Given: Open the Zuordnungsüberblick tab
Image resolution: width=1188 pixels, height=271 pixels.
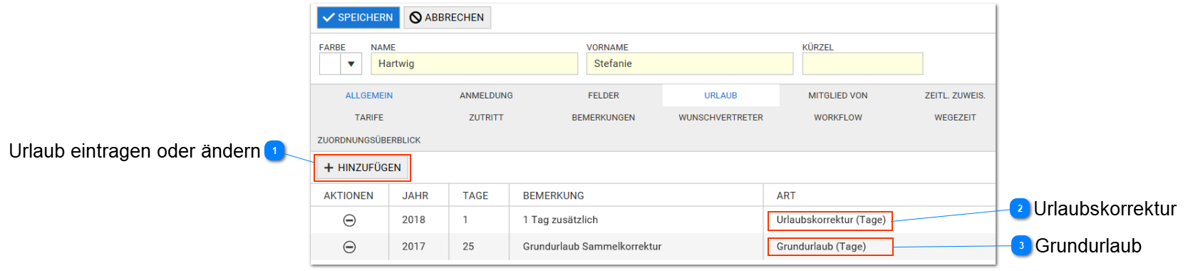Looking at the screenshot, I should [369, 140].
